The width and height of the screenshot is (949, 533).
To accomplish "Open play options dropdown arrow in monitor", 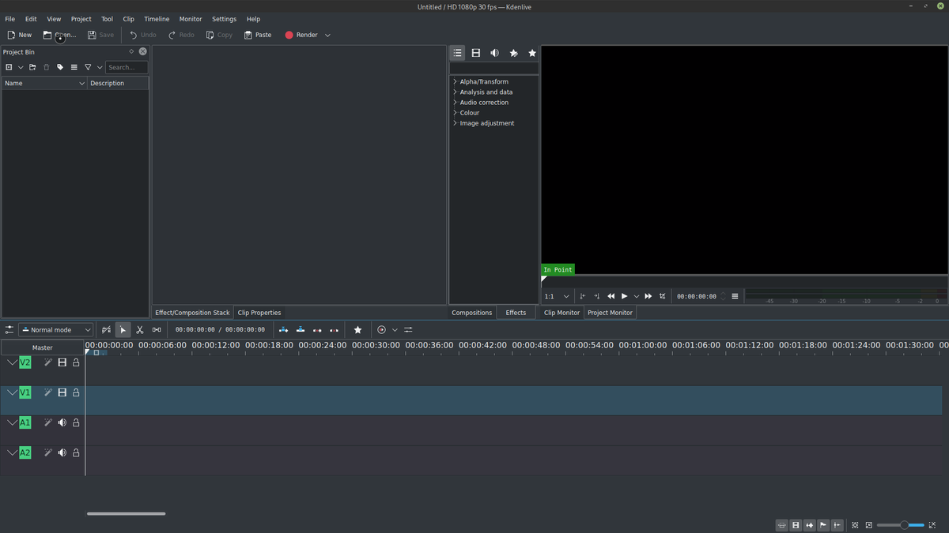I will pos(637,296).
